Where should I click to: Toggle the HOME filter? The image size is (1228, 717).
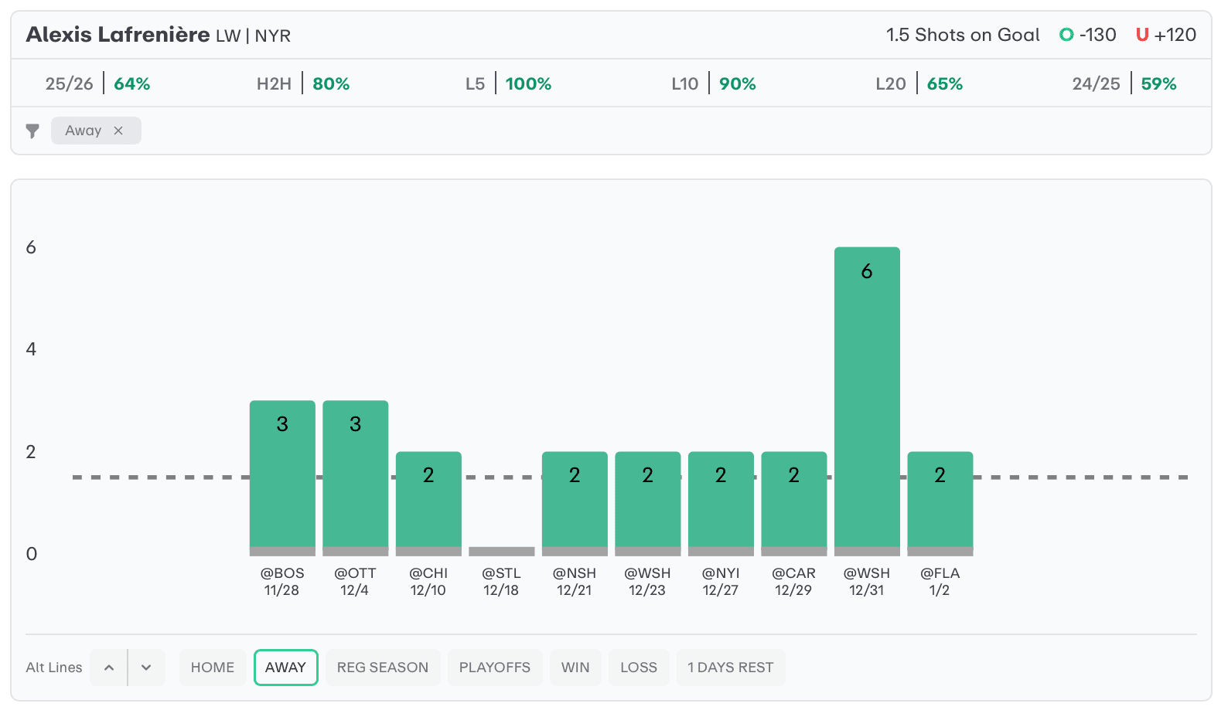point(213,668)
